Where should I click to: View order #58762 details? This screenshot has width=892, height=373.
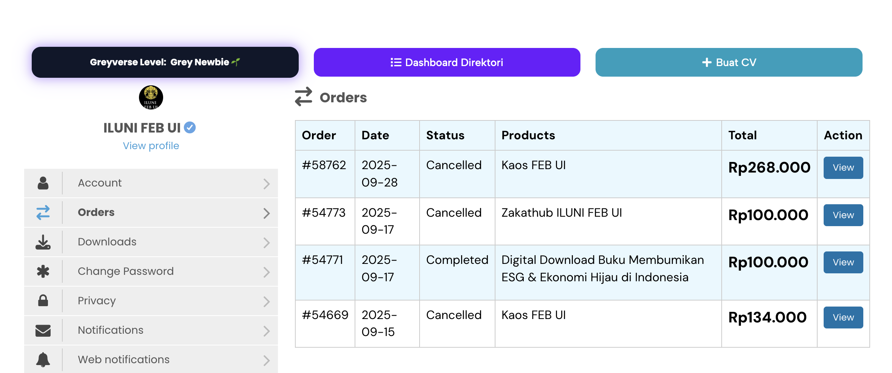[x=843, y=168]
